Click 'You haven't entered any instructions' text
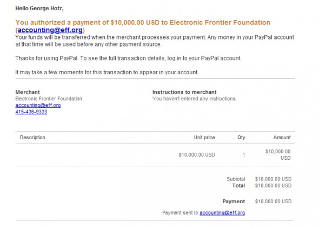 coord(194,99)
